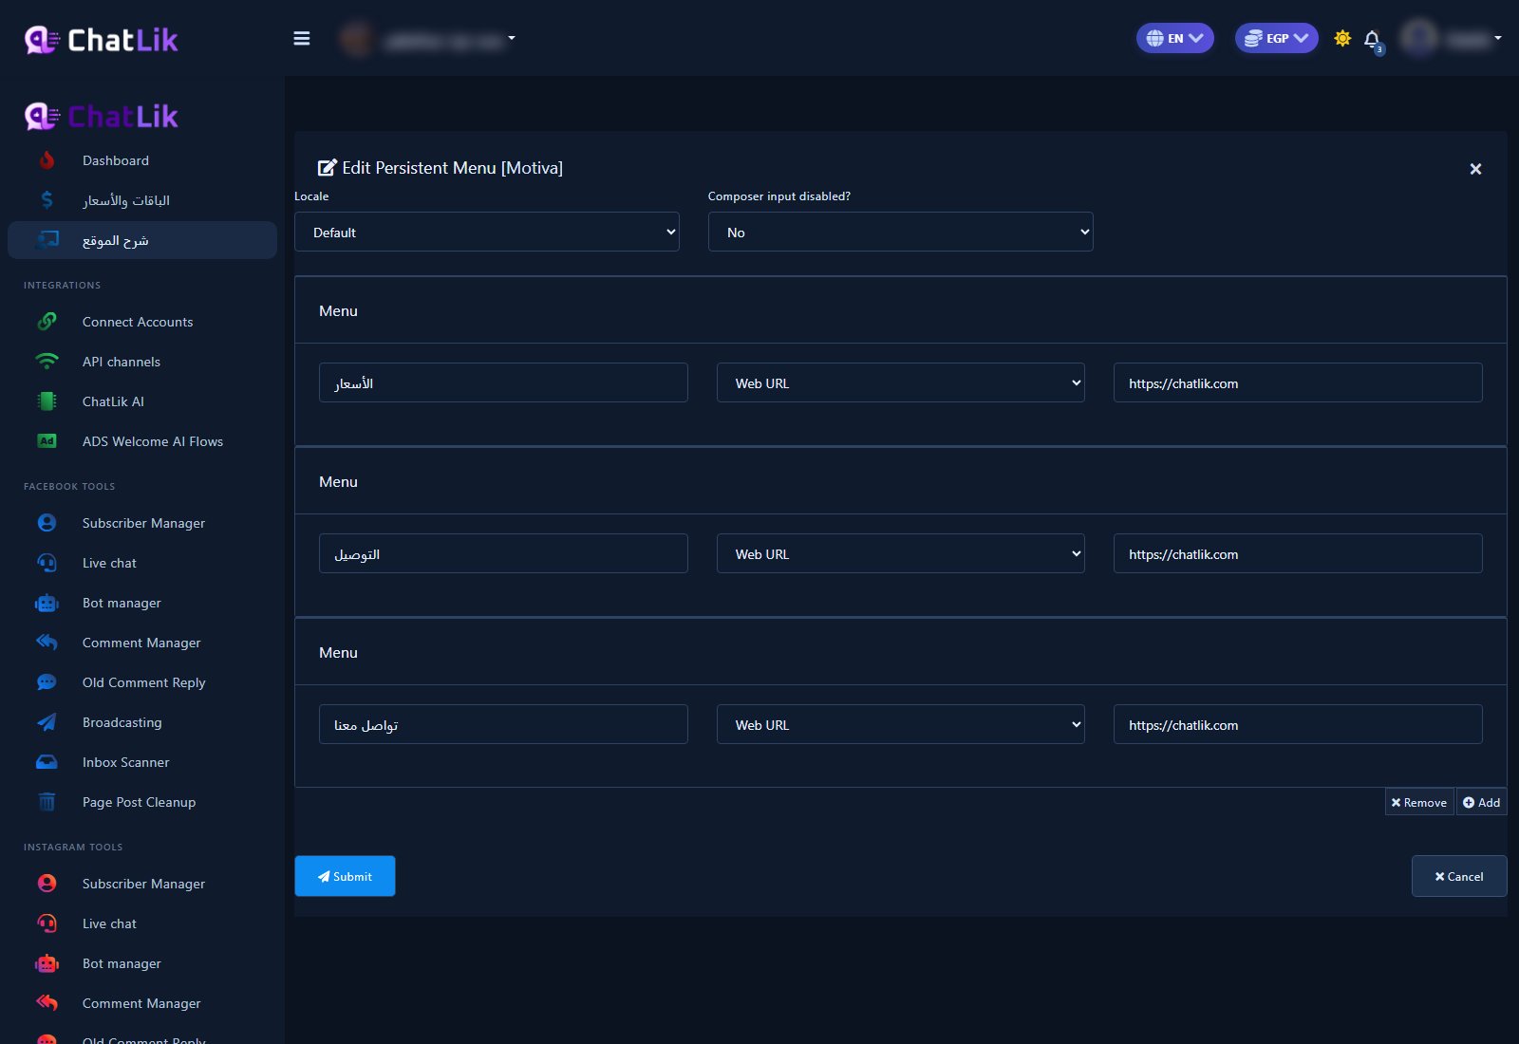This screenshot has width=1519, height=1044.
Task: Open the EGP currency dropdown
Action: click(1277, 38)
